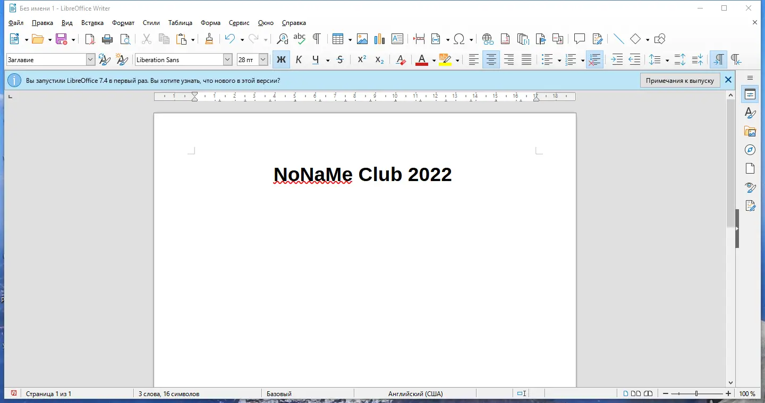
Task: Open the Вставка menu
Action: point(92,23)
